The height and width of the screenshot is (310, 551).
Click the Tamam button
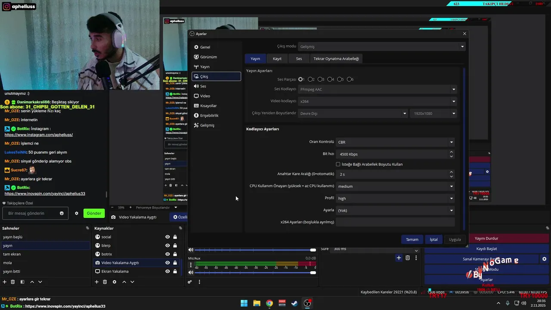tap(412, 239)
